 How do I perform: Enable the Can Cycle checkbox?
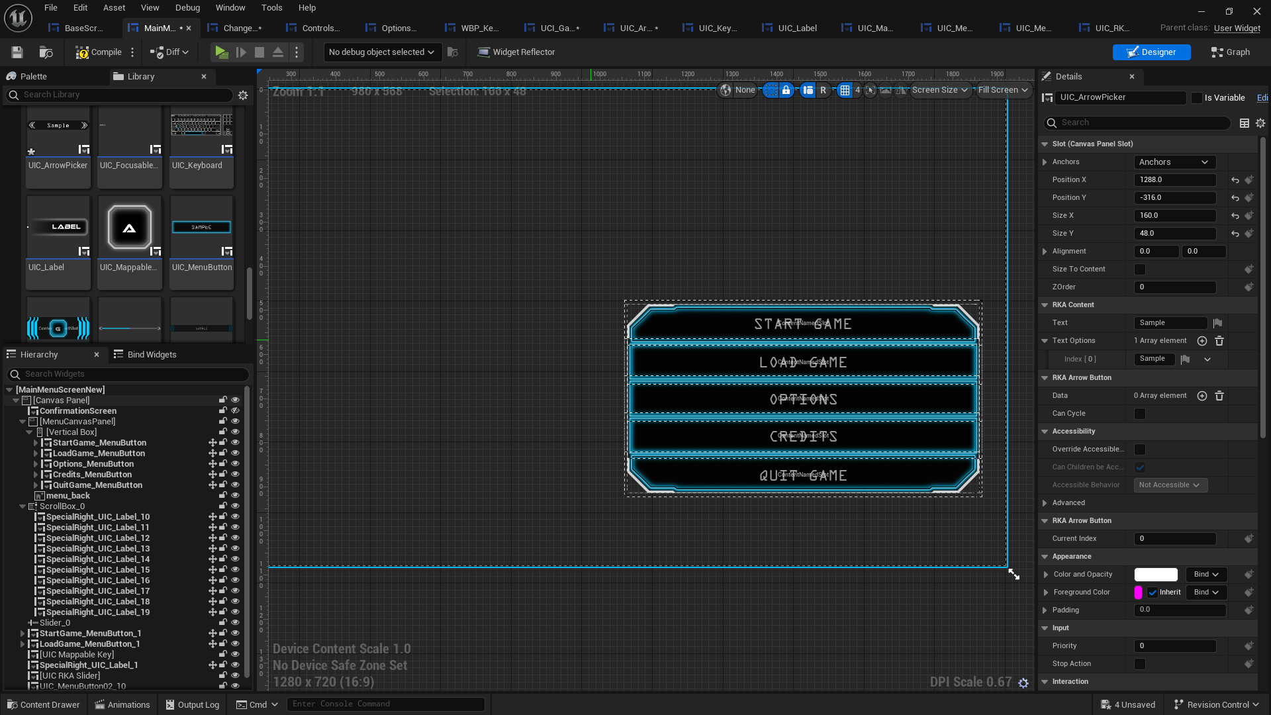(x=1140, y=414)
